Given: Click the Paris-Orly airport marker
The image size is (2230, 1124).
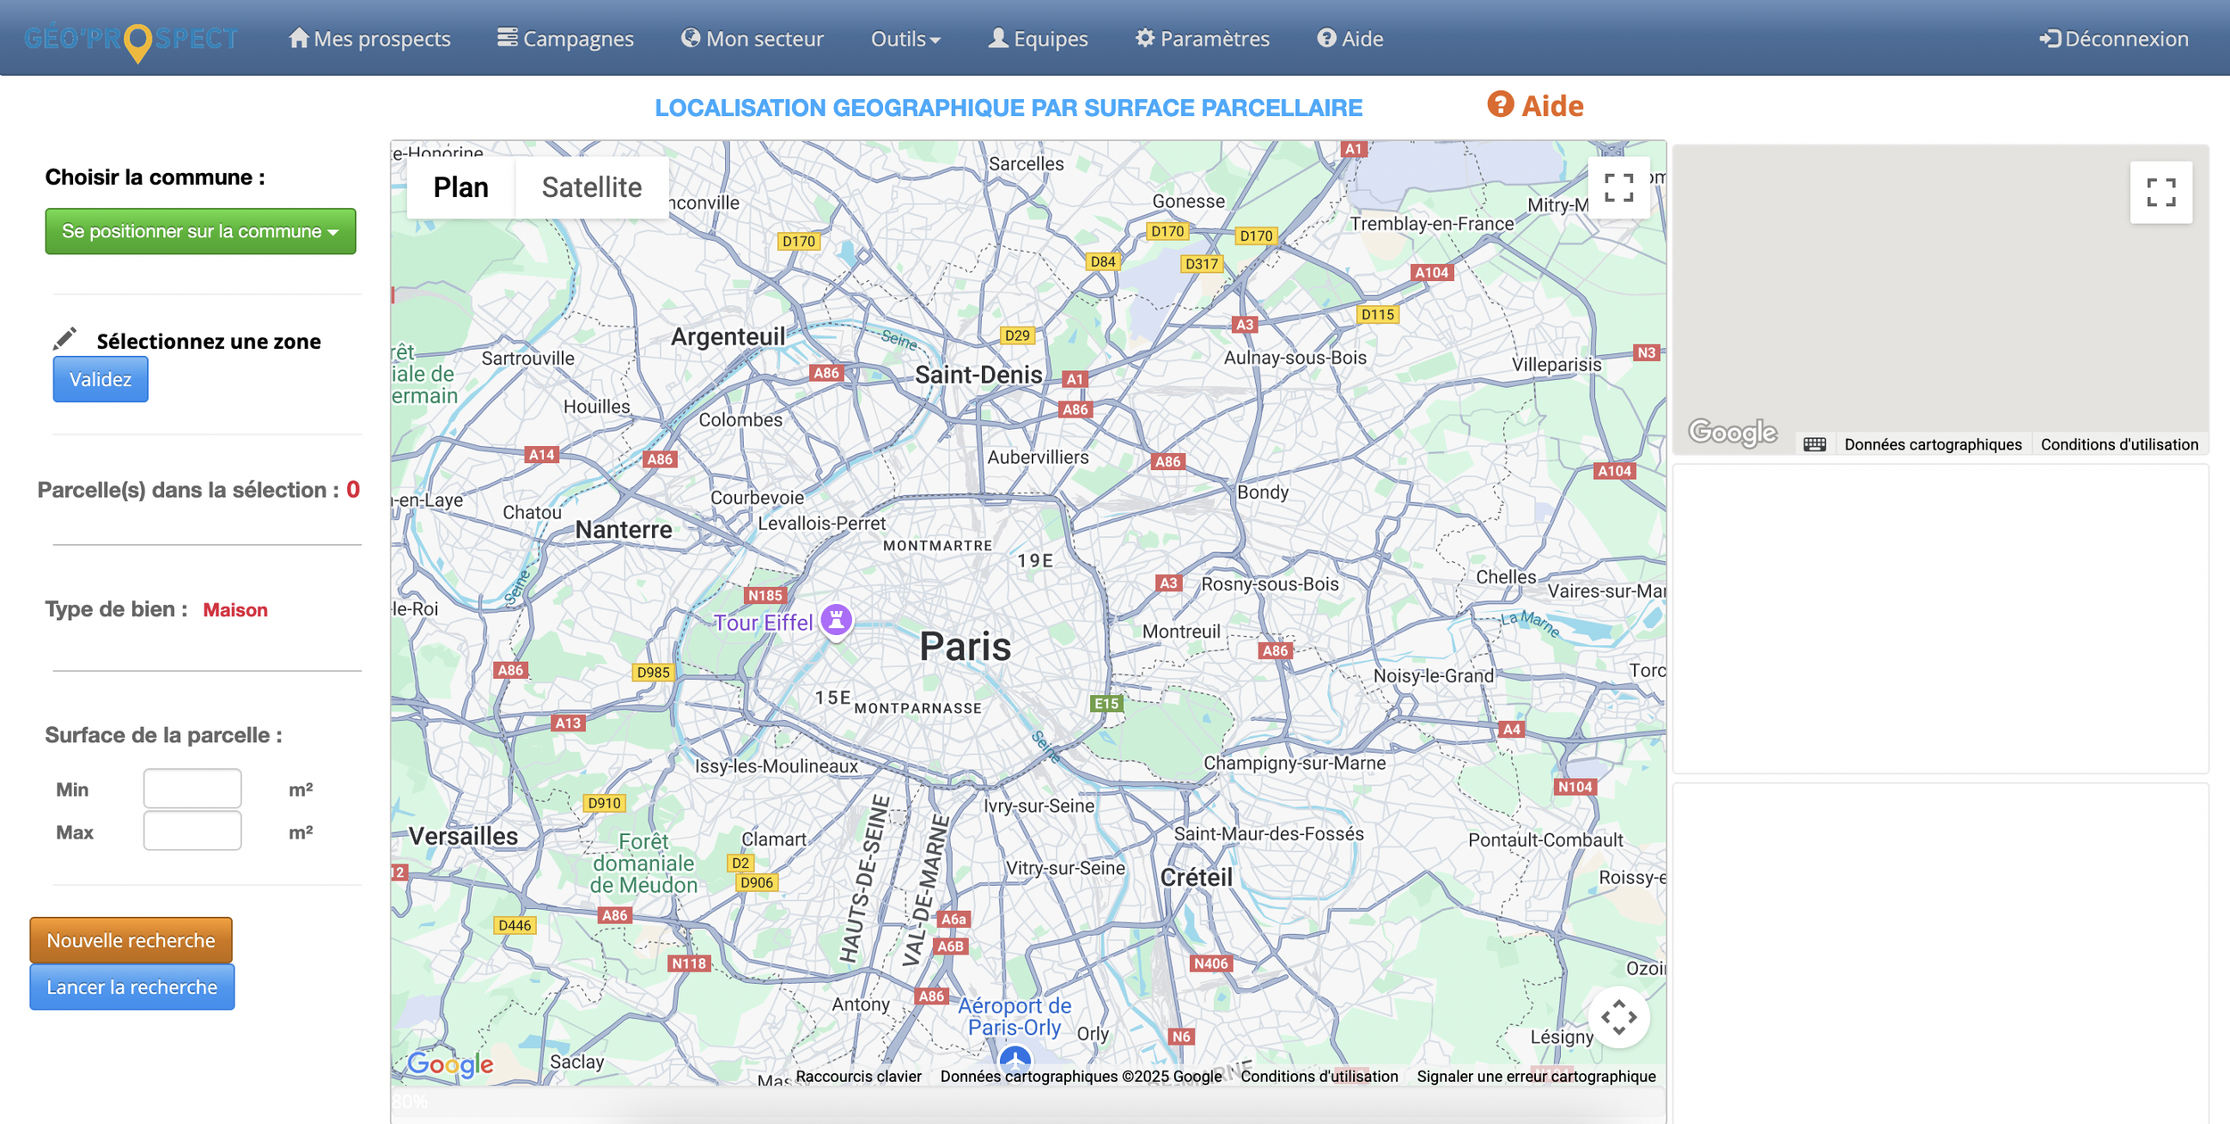Looking at the screenshot, I should [x=1015, y=1060].
